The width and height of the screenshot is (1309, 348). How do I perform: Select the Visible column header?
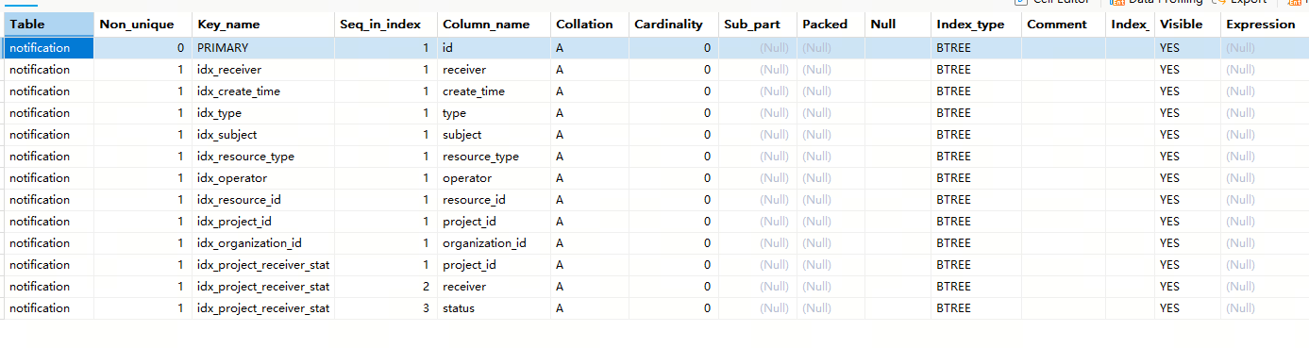click(1186, 25)
